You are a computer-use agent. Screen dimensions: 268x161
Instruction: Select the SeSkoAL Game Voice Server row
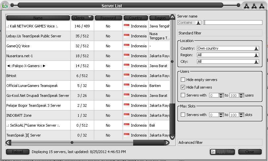[x=88, y=125]
